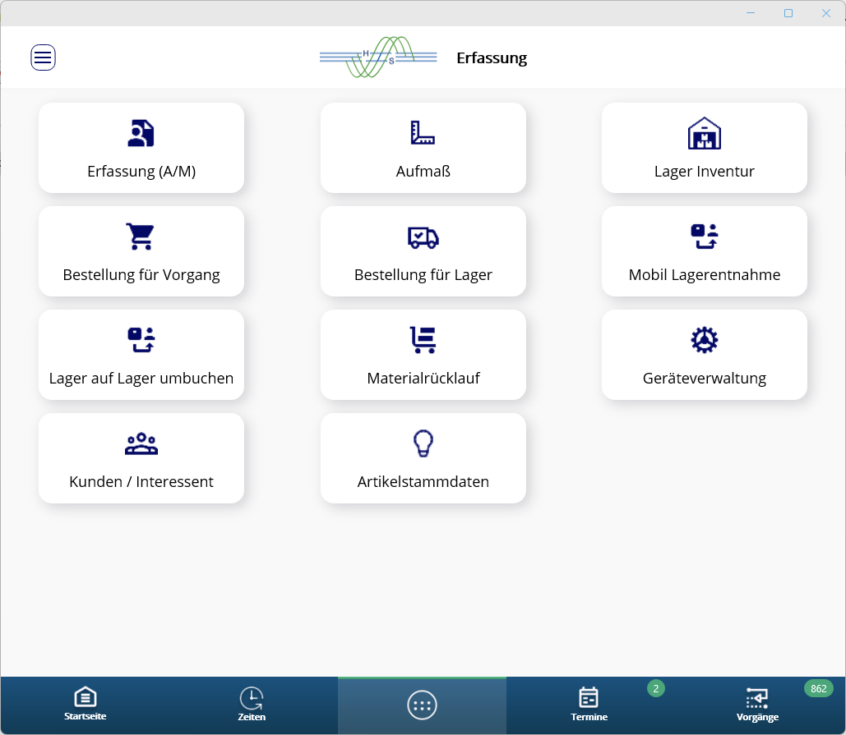Open the Materialrücklauf trolley icon

(423, 340)
